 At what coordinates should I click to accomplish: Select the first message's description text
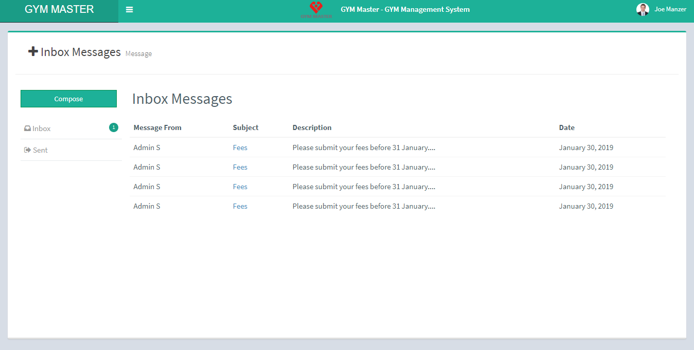tap(364, 148)
